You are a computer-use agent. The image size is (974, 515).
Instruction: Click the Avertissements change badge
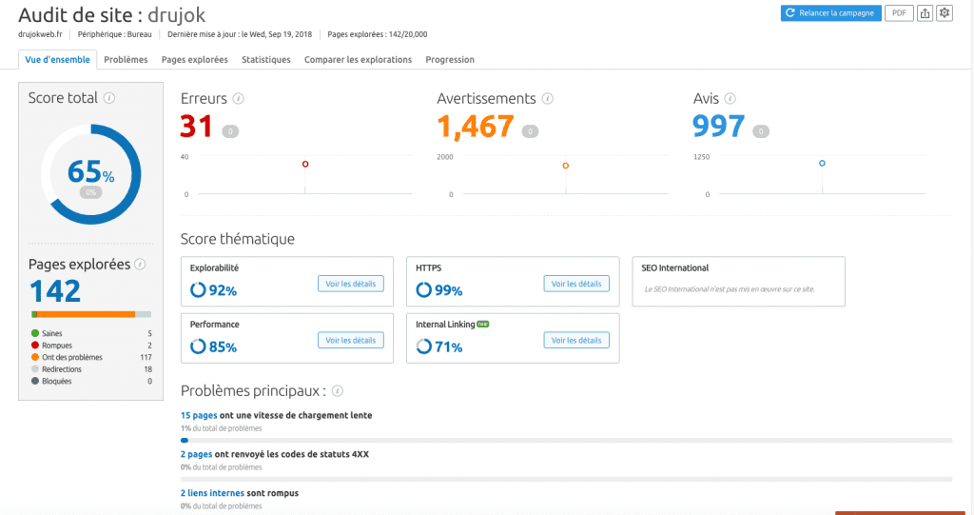click(530, 131)
